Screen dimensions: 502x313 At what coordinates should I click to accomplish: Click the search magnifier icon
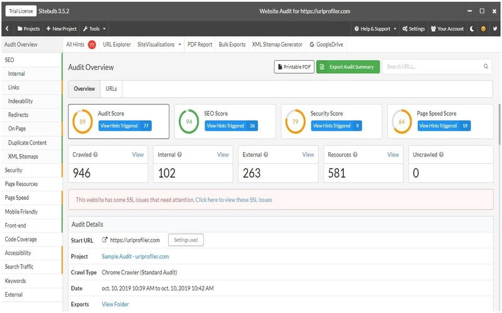486,66
